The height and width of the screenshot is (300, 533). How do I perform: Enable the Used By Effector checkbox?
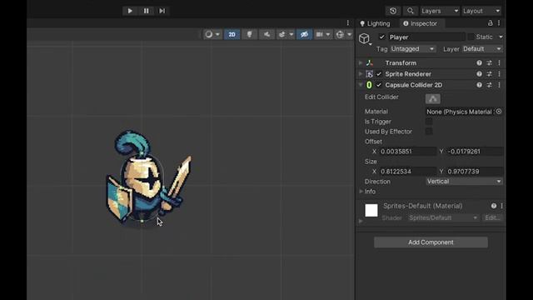click(x=429, y=132)
